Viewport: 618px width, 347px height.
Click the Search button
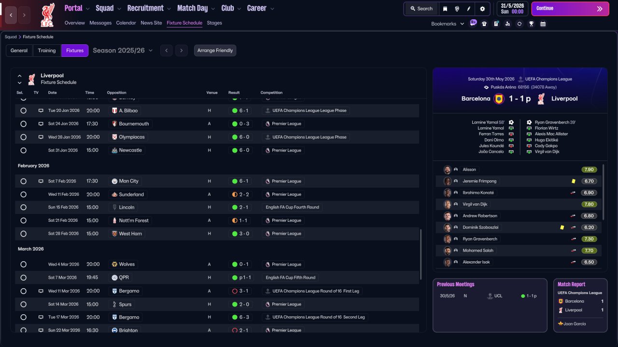[x=421, y=9]
